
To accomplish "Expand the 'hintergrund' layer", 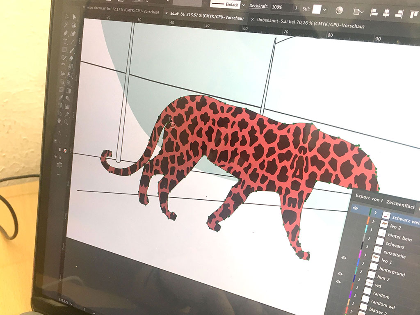I will tap(363, 263).
